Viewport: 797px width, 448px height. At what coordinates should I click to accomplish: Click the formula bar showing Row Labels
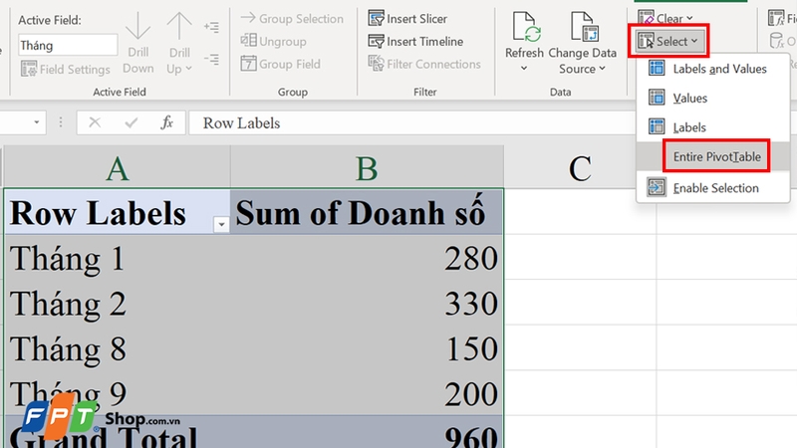click(x=411, y=122)
